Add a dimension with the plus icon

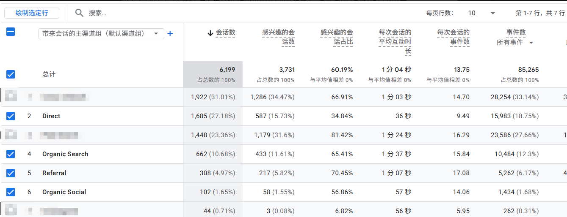point(170,33)
